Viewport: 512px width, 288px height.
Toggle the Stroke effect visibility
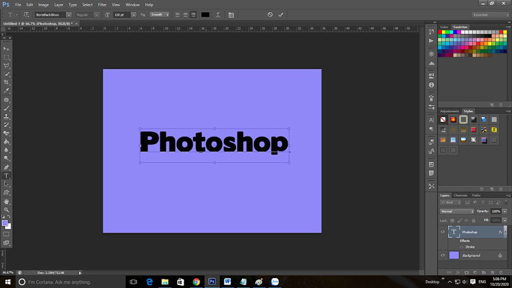[461, 247]
